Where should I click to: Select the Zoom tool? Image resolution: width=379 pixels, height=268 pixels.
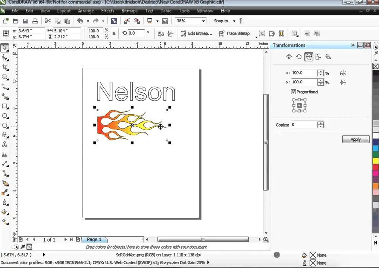click(x=5, y=76)
